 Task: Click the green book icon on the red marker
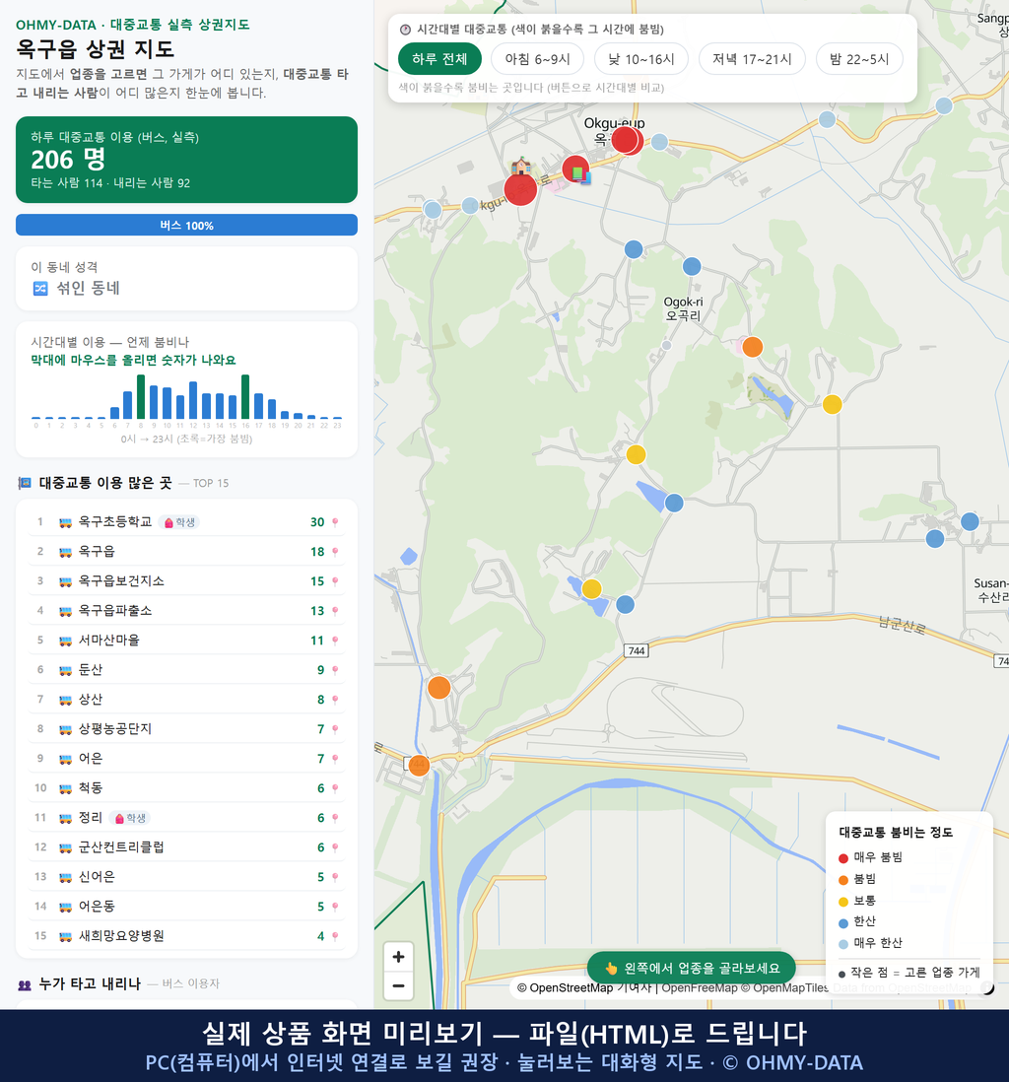click(x=578, y=173)
